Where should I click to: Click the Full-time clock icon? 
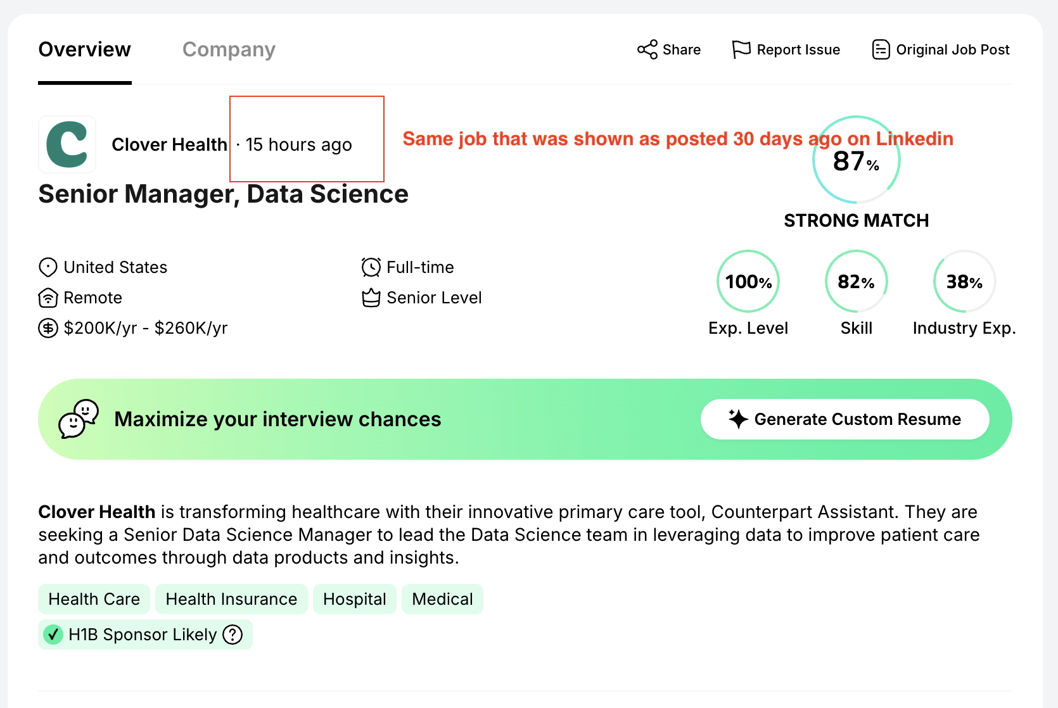tap(371, 267)
